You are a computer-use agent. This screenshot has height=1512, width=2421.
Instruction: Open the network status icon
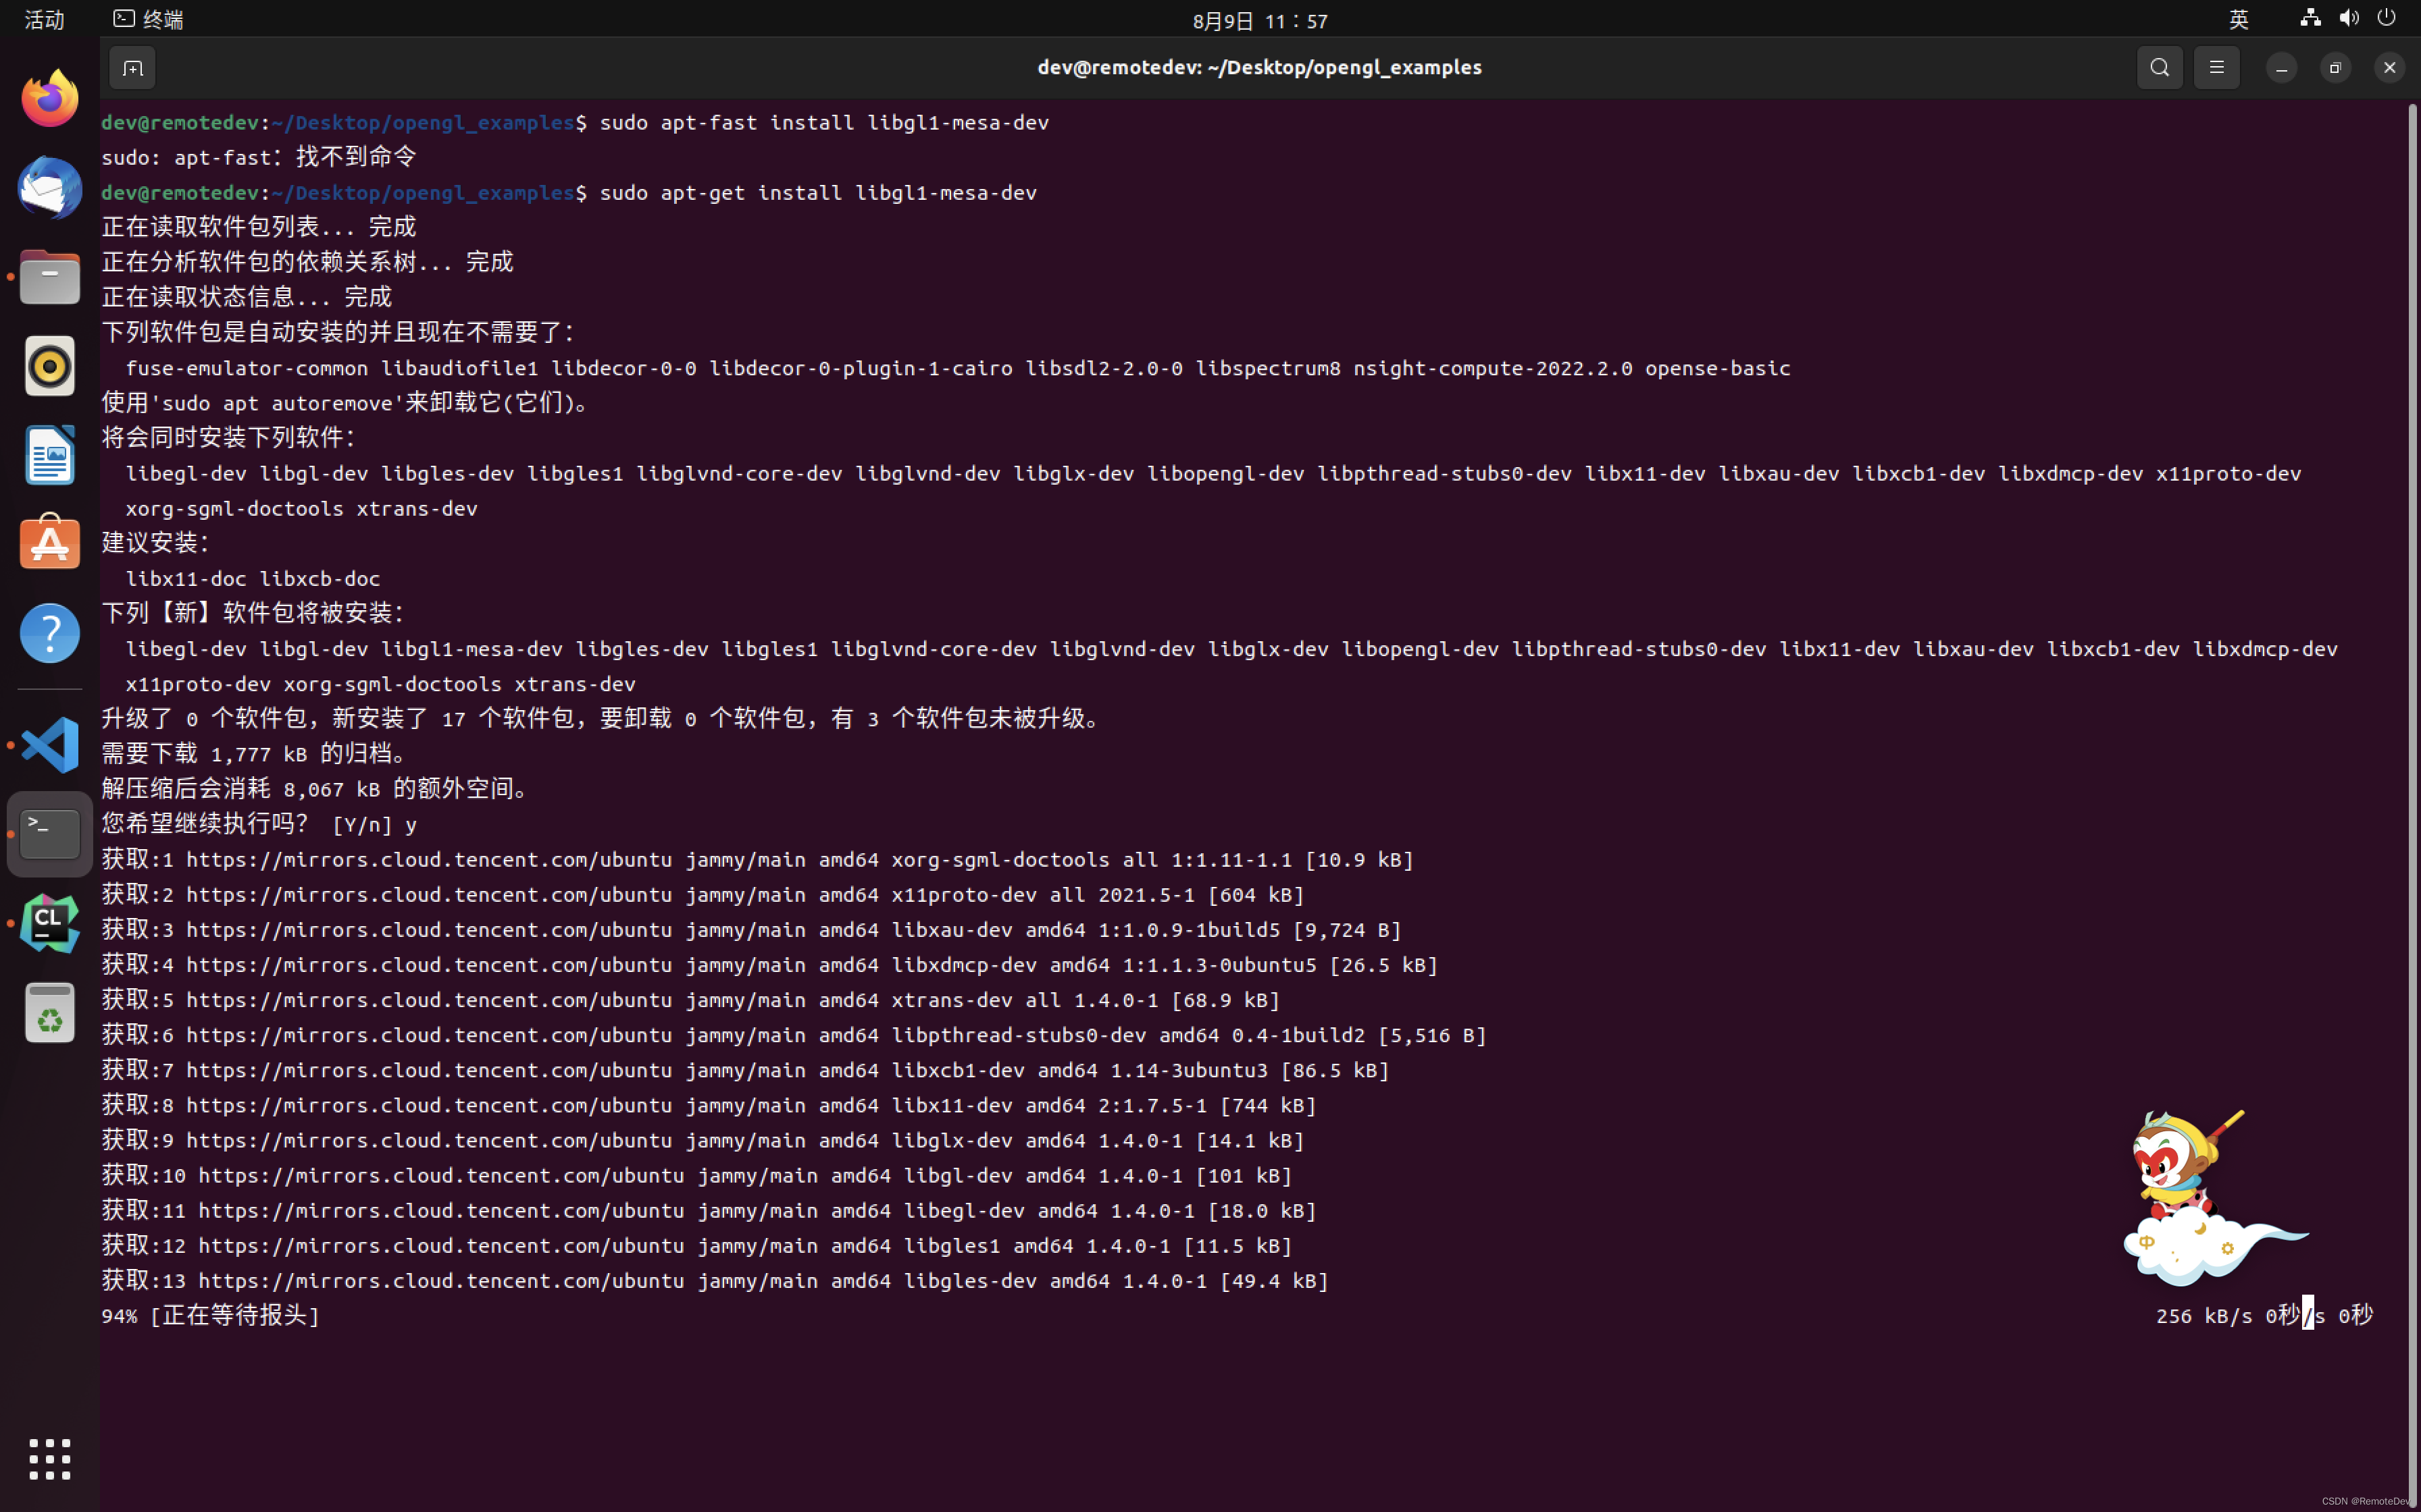pyautogui.click(x=2310, y=18)
